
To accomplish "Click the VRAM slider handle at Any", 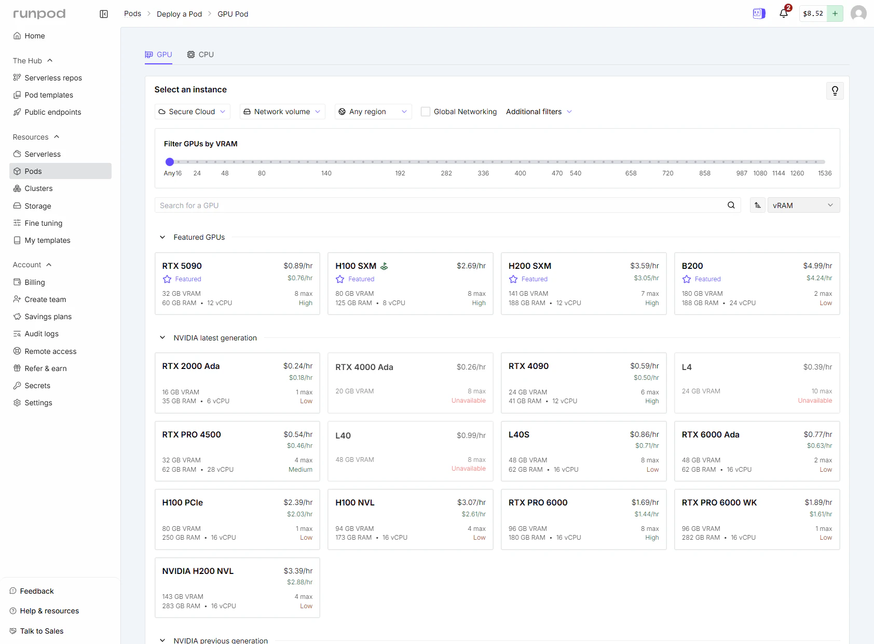I will 170,162.
